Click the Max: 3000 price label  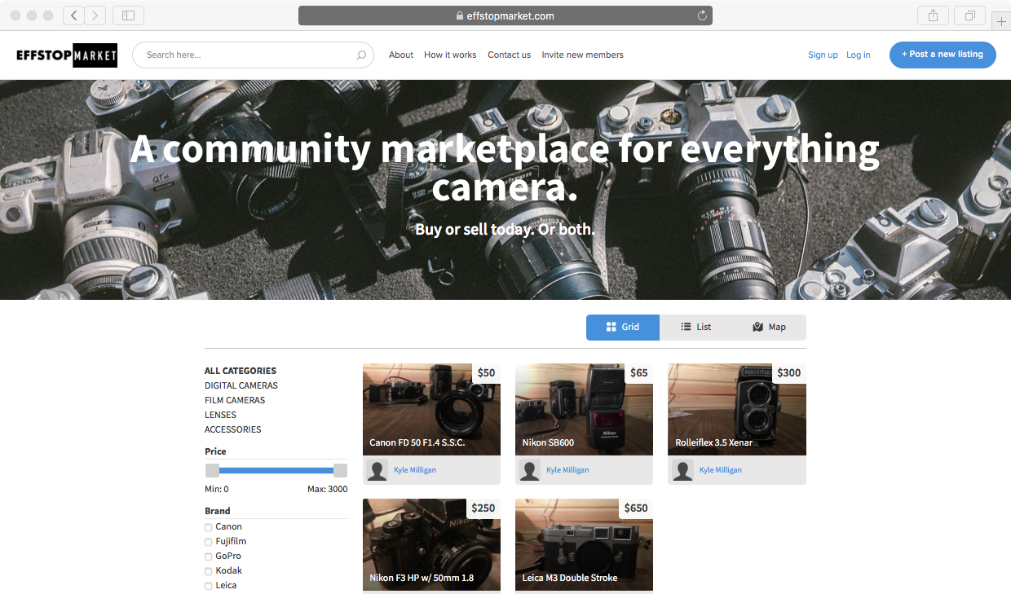point(327,490)
